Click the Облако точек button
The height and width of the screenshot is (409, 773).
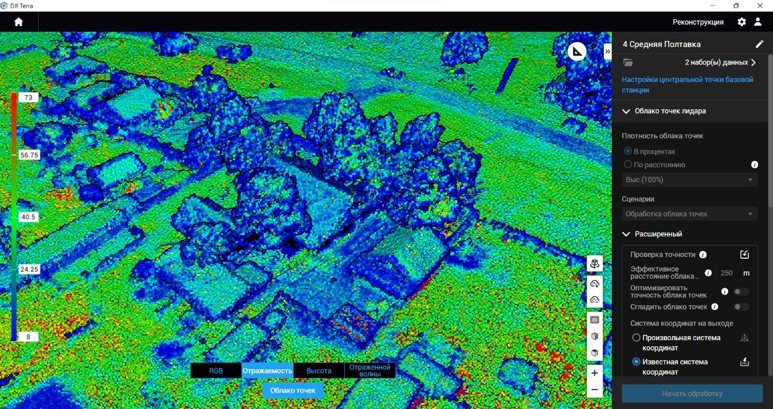coord(293,390)
